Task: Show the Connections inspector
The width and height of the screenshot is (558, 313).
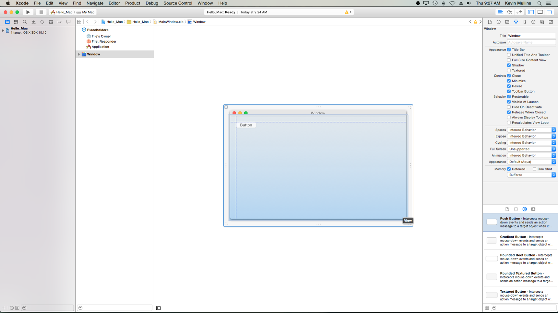Action: [x=533, y=22]
